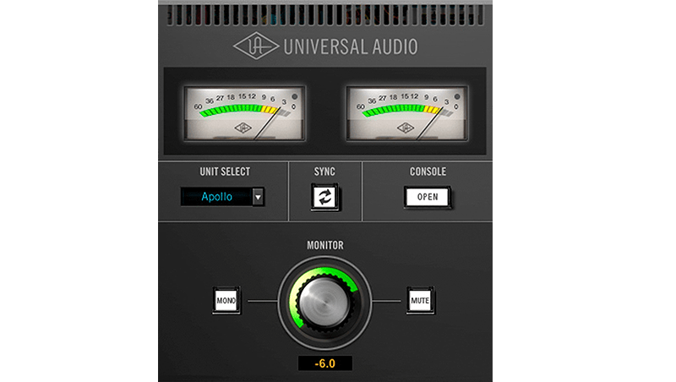Click the Monitor level knob
This screenshot has width=676, height=382.
(x=324, y=303)
